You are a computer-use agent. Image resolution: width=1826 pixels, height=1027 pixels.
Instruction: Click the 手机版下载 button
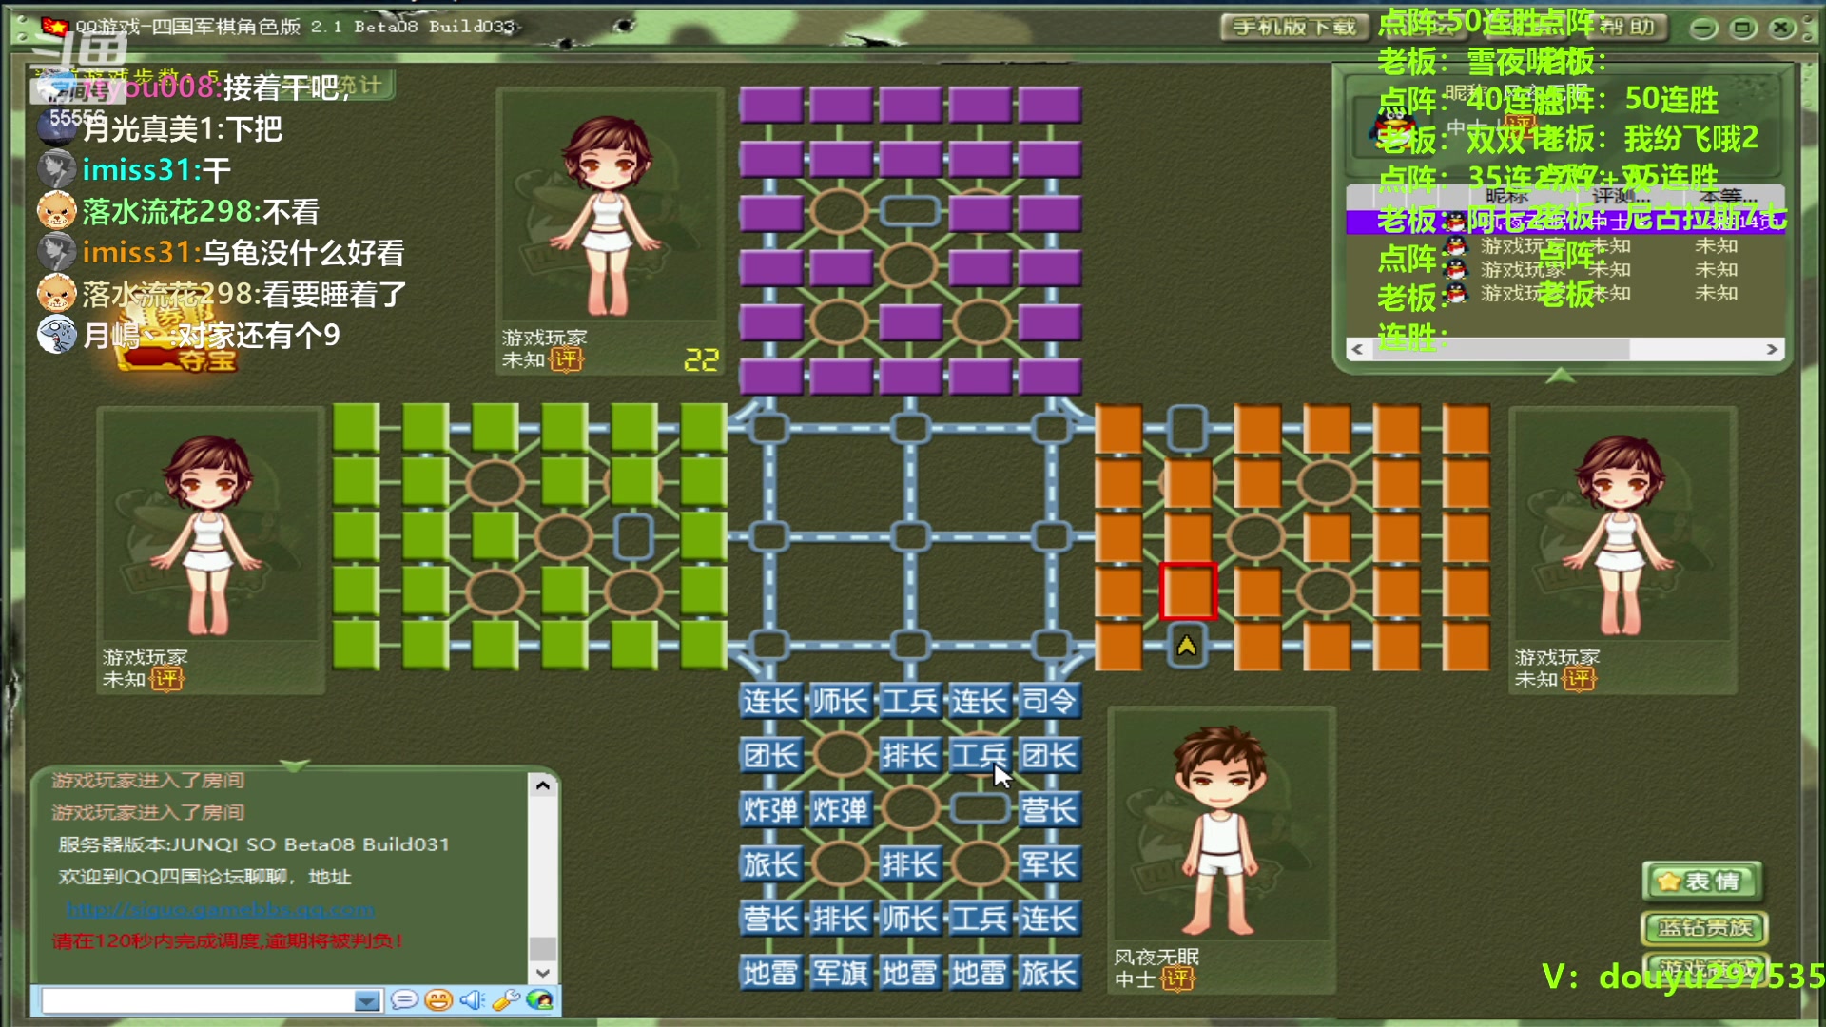(1293, 27)
